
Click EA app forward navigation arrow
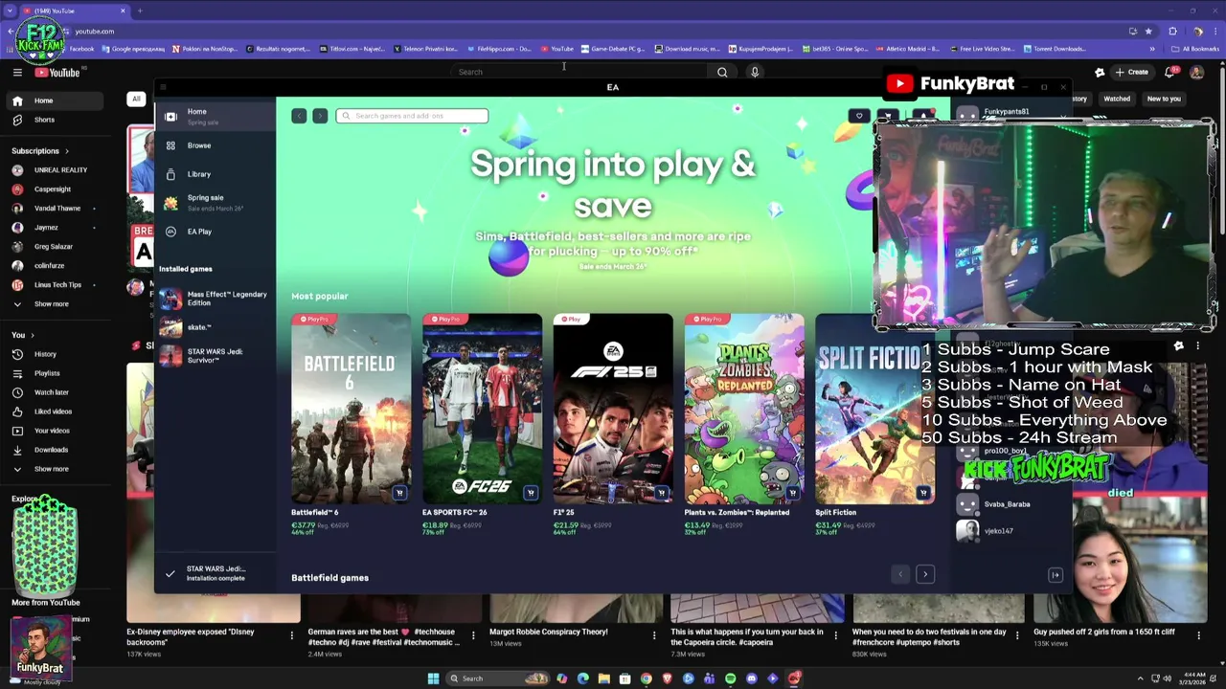point(320,116)
